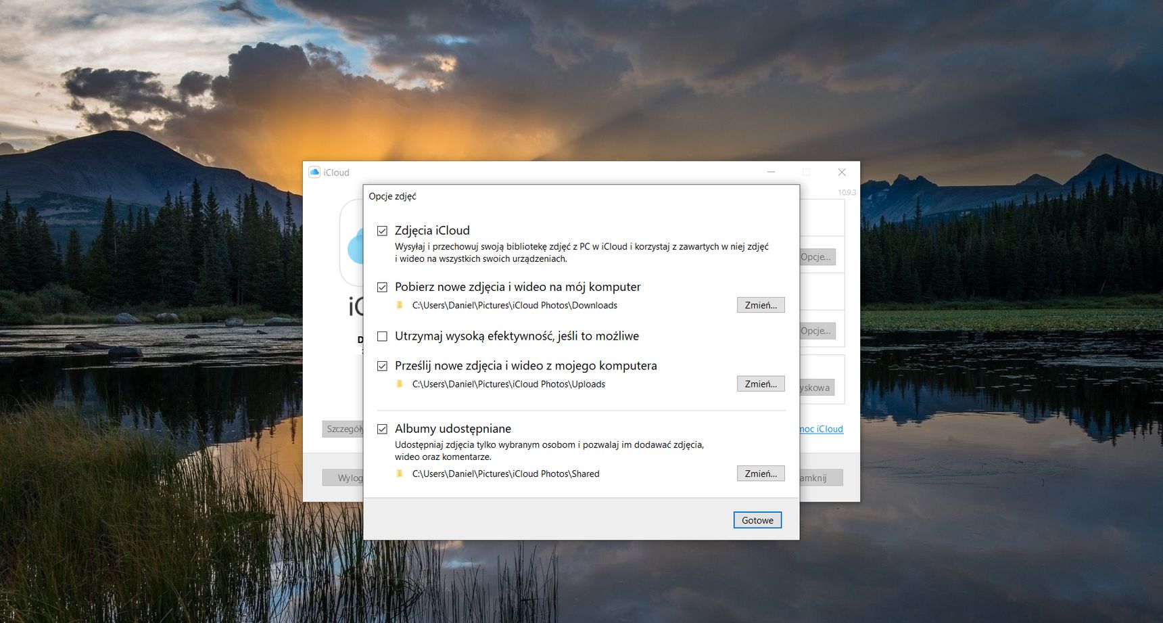1163x623 pixels.
Task: Click Zmień button for Shared folder
Action: point(761,474)
